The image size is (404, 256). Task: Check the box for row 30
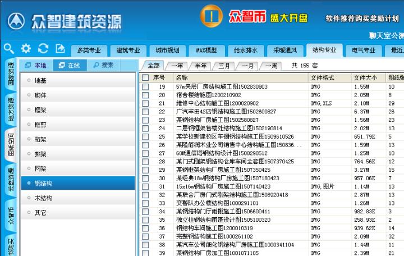[x=145, y=178]
